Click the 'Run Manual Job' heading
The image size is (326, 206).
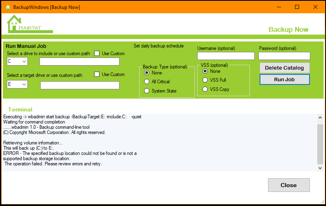click(x=26, y=46)
